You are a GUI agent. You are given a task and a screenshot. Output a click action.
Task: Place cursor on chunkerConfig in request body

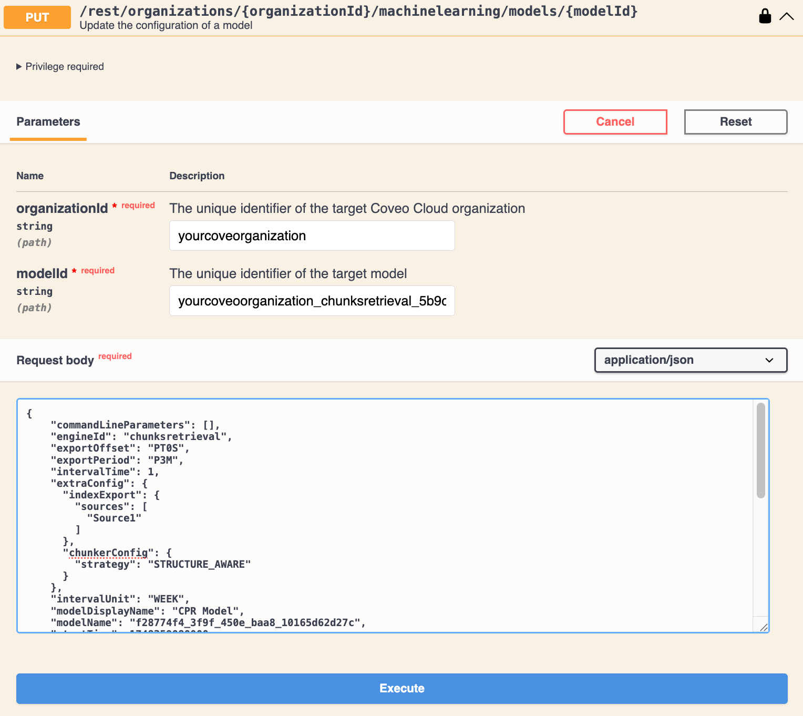pos(109,553)
